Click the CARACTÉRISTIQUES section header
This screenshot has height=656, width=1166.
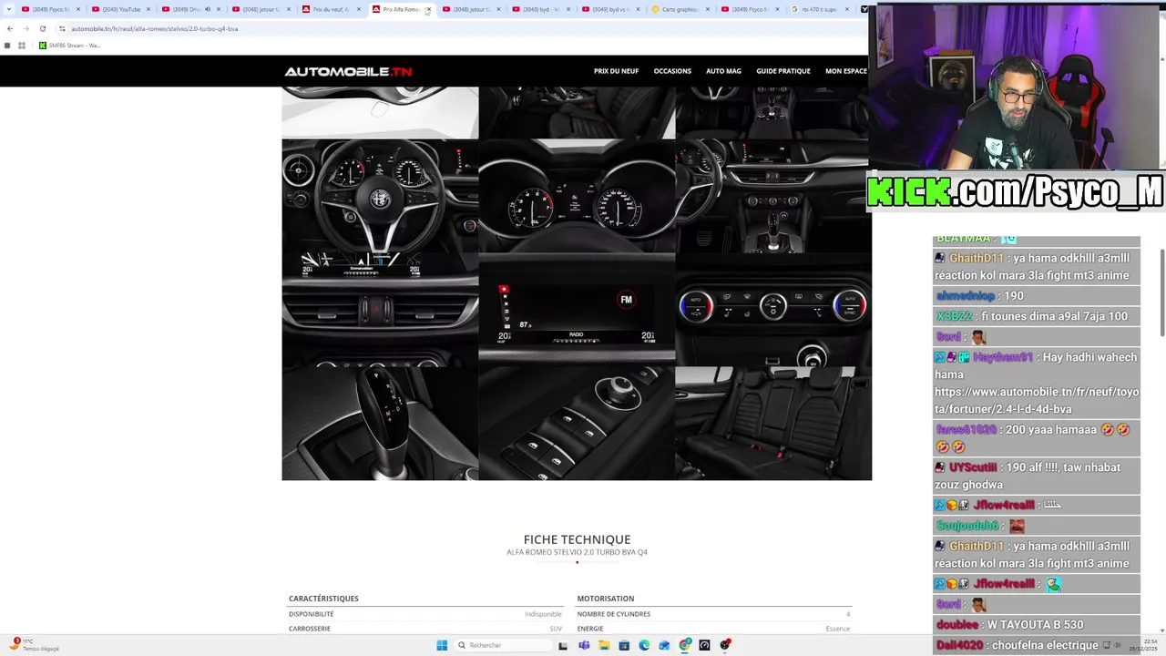click(x=323, y=599)
